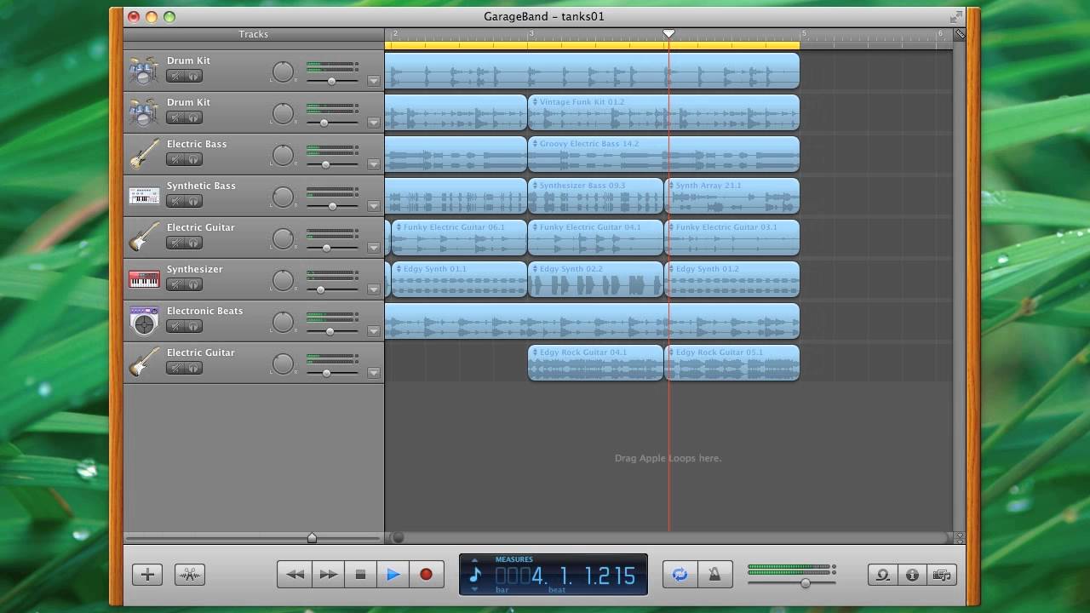The height and width of the screenshot is (613, 1090).
Task: Click the red Record button
Action: pyautogui.click(x=427, y=575)
